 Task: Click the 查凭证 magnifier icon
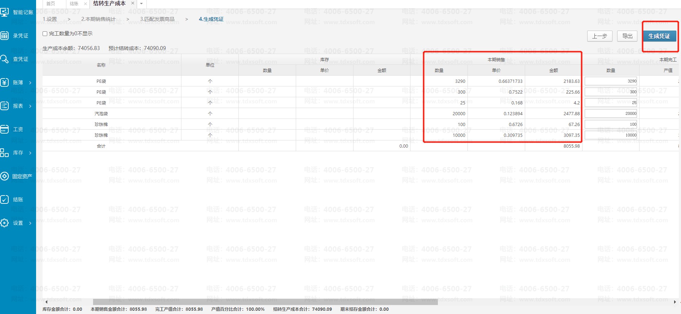click(x=5, y=59)
